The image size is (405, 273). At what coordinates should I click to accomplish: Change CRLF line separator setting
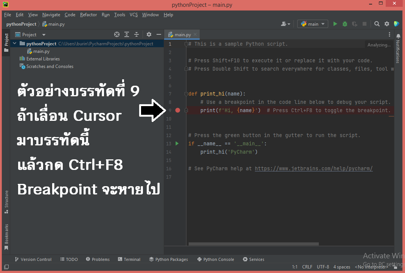click(x=307, y=267)
